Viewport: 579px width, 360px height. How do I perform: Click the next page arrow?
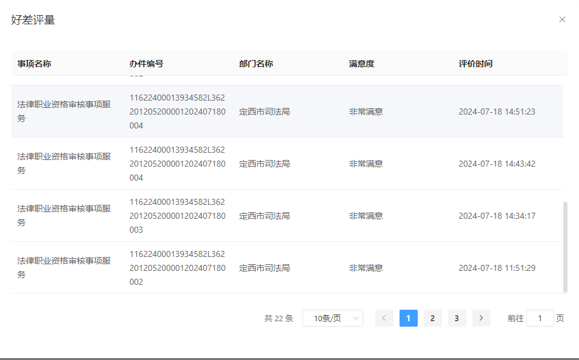481,318
